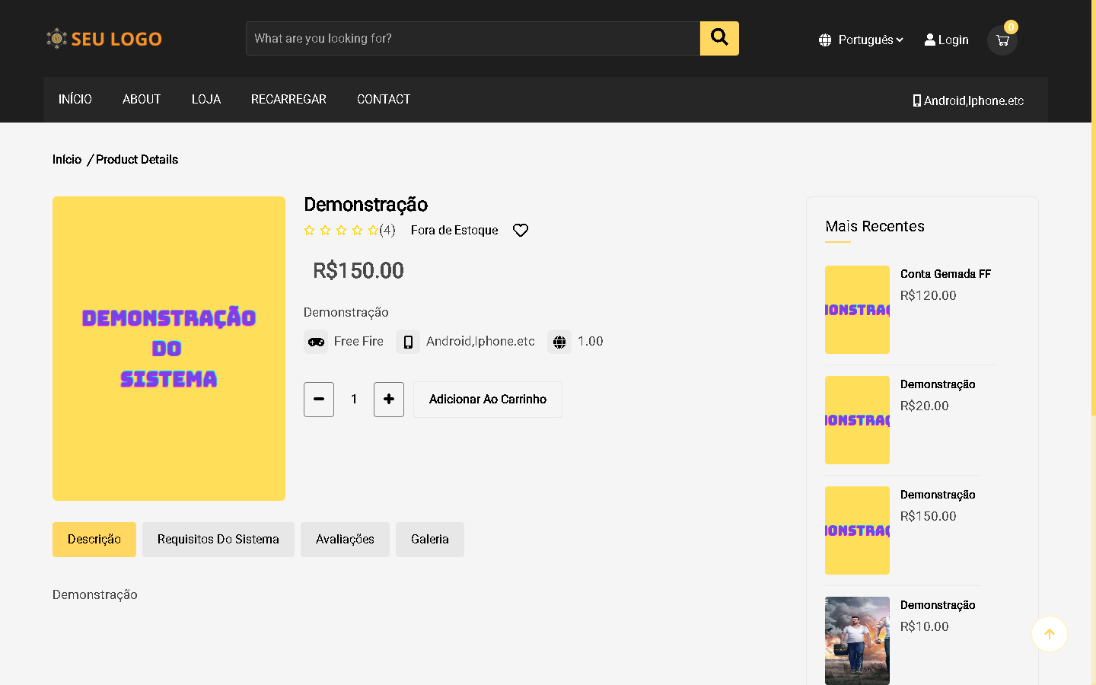Switch to the Avaliações tab
The image size is (1096, 685).
coord(345,540)
